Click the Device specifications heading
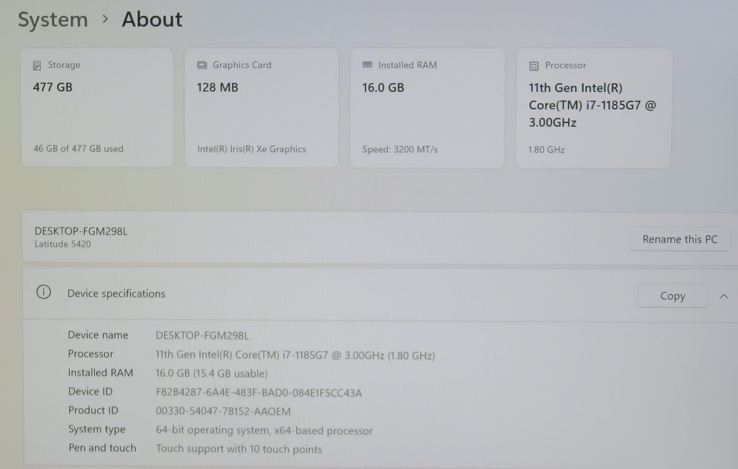 coord(116,294)
